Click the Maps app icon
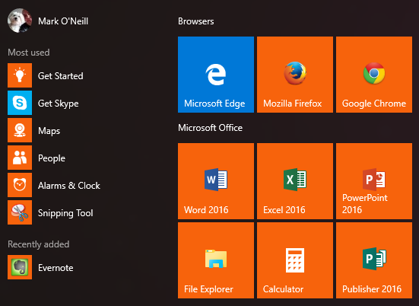 (x=20, y=130)
